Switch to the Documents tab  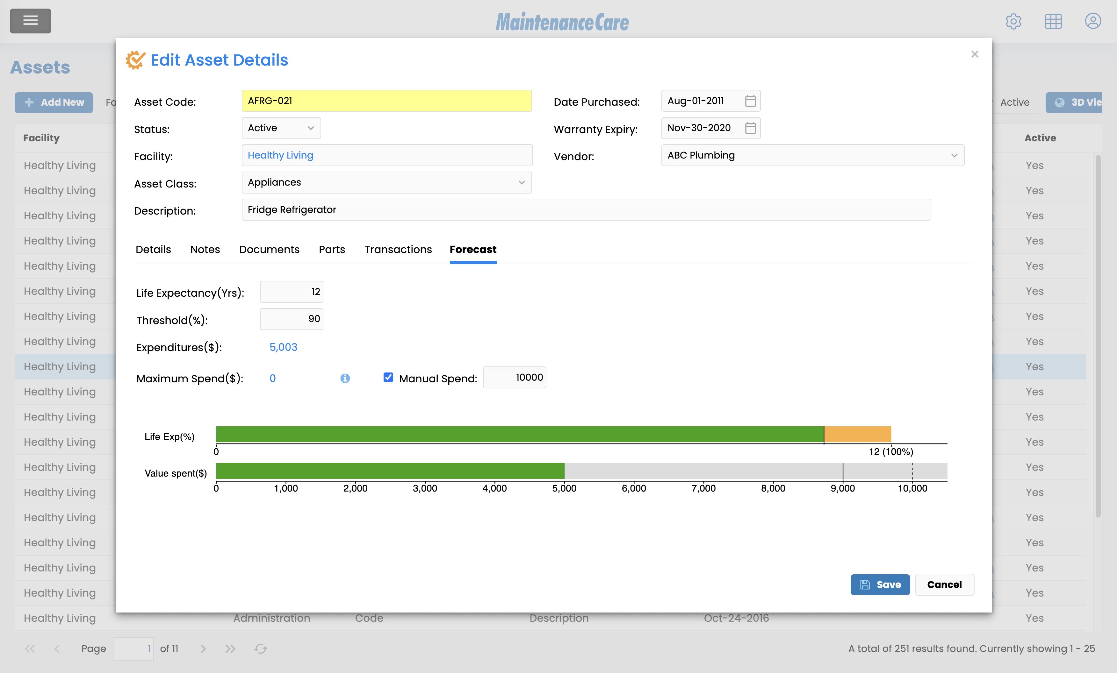(x=269, y=250)
